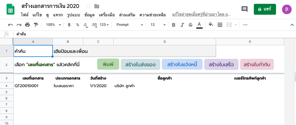This screenshot has height=125, width=296.
Task: Click the Undo arrow
Action: [11, 25]
